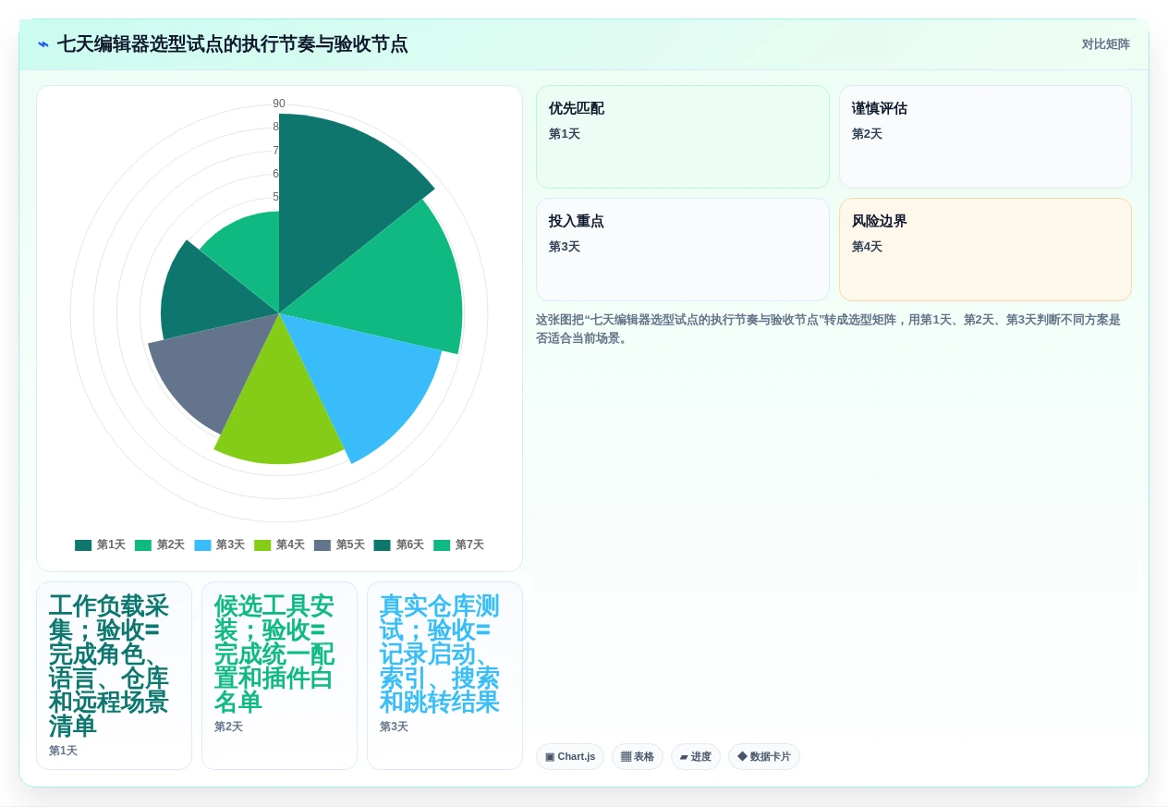
Task: Click the axis label 90 on chart
Action: click(279, 104)
